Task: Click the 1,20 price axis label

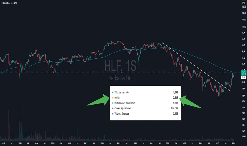Action: point(243,131)
